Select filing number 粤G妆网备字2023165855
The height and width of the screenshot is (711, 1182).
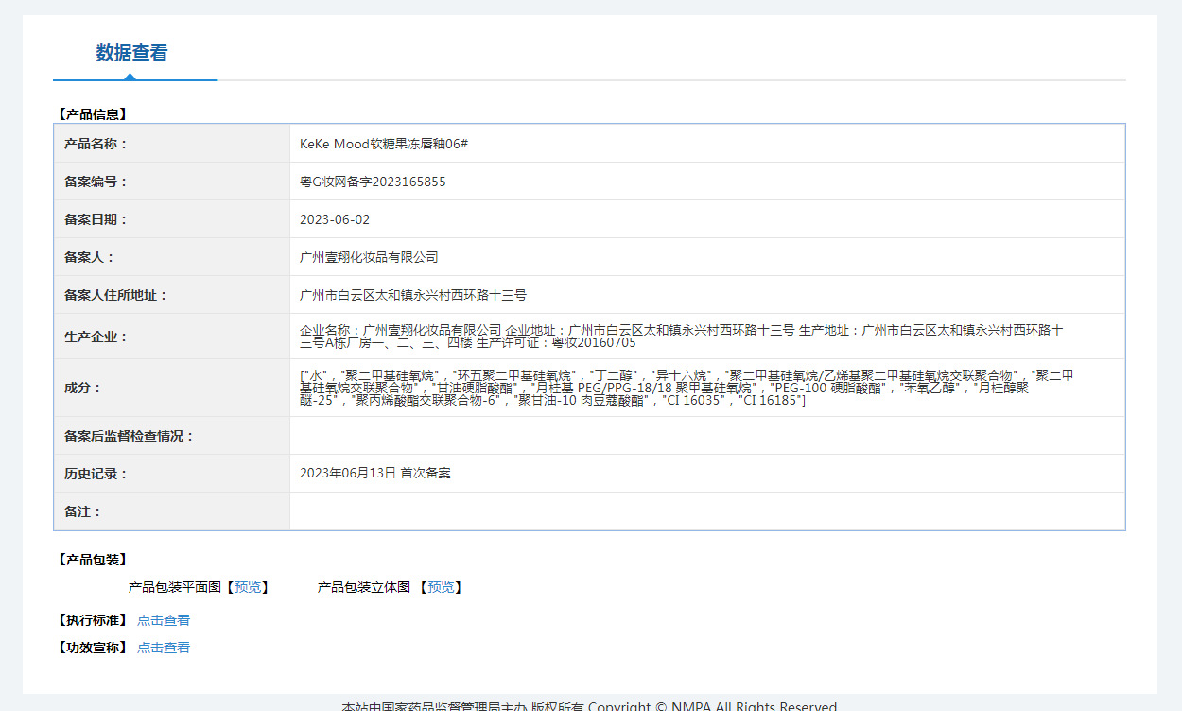[373, 182]
